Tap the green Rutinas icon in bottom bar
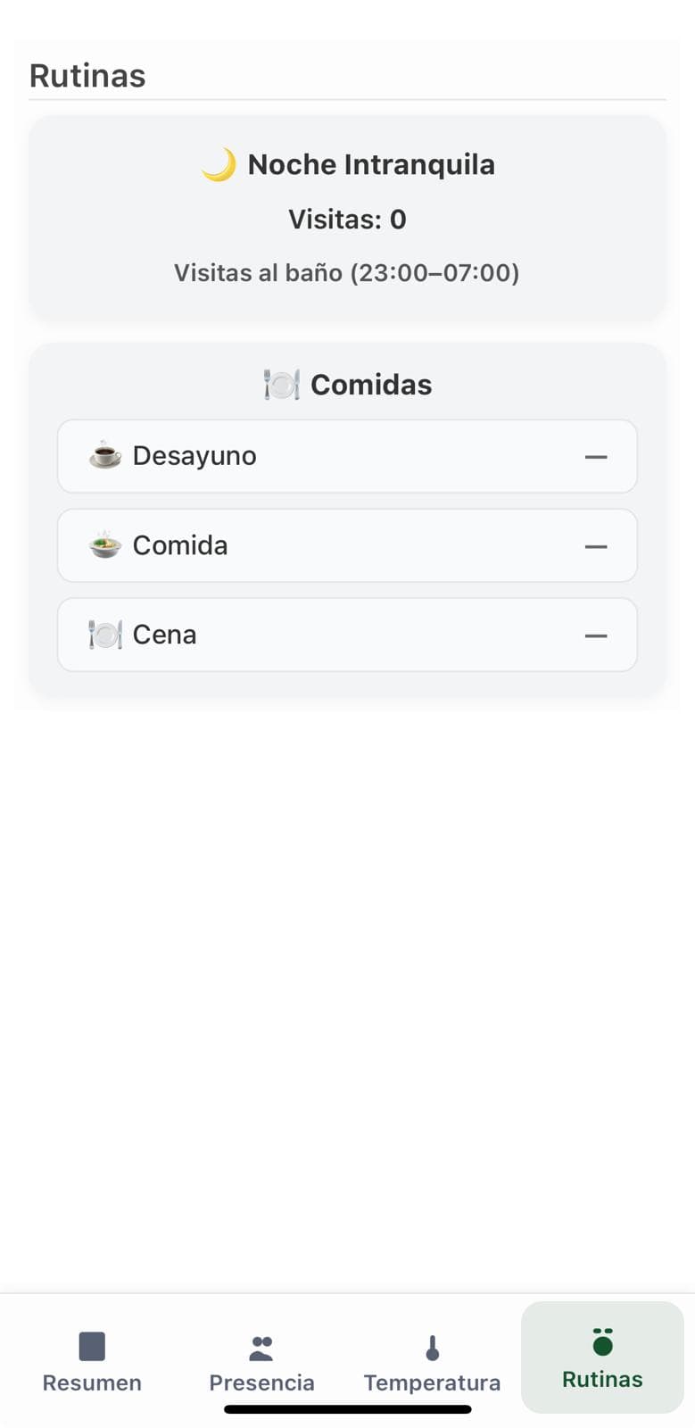Image resolution: width=695 pixels, height=1428 pixels. pyautogui.click(x=603, y=1341)
